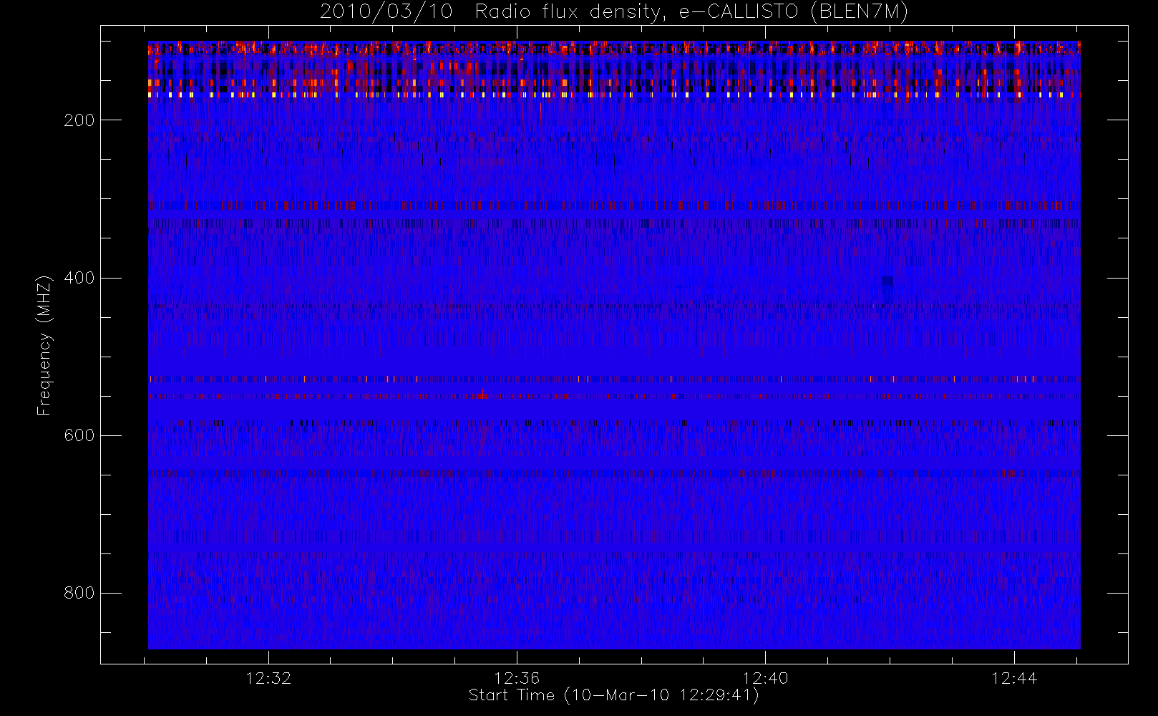
Task: Click the 600 frequency tick label
Action: [x=79, y=435]
